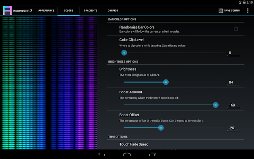Tap the Brightness setting title
The width and height of the screenshot is (254, 159).
point(128,69)
